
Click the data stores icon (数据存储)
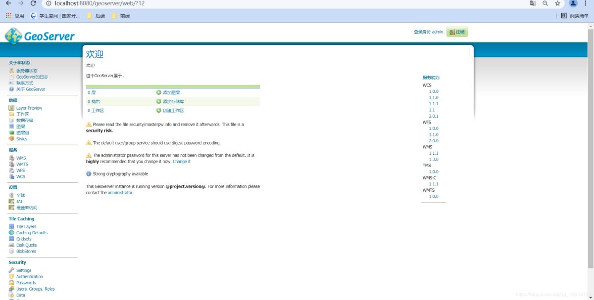pos(11,121)
